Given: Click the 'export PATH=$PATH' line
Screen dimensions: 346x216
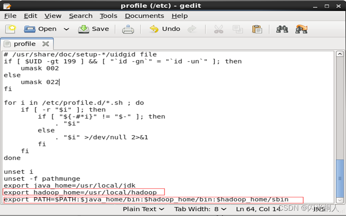Looking at the screenshot, I should tap(146, 200).
